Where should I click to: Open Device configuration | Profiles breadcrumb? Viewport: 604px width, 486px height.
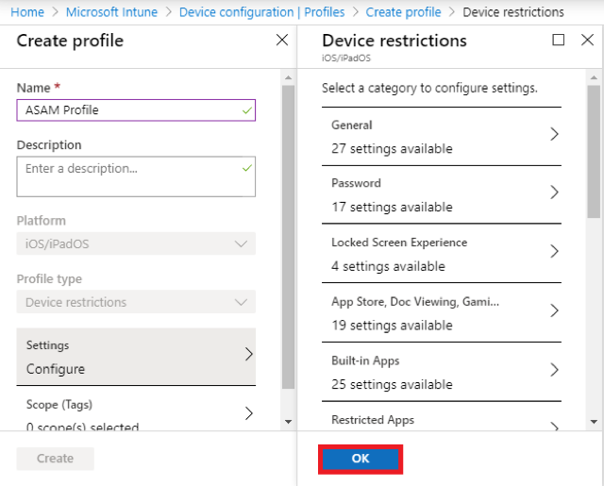point(262,12)
